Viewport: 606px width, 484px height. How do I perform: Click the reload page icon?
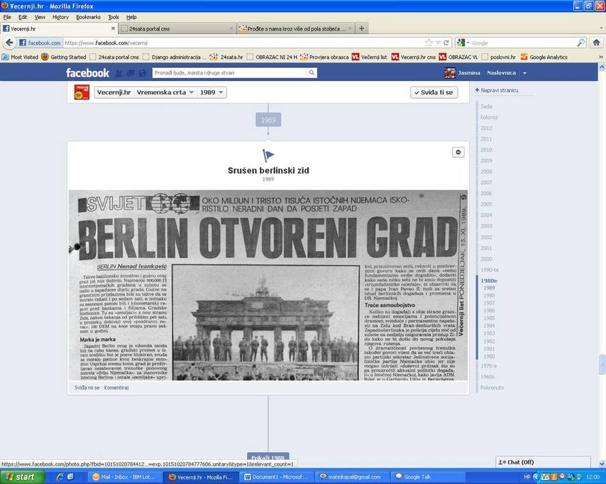[447, 42]
